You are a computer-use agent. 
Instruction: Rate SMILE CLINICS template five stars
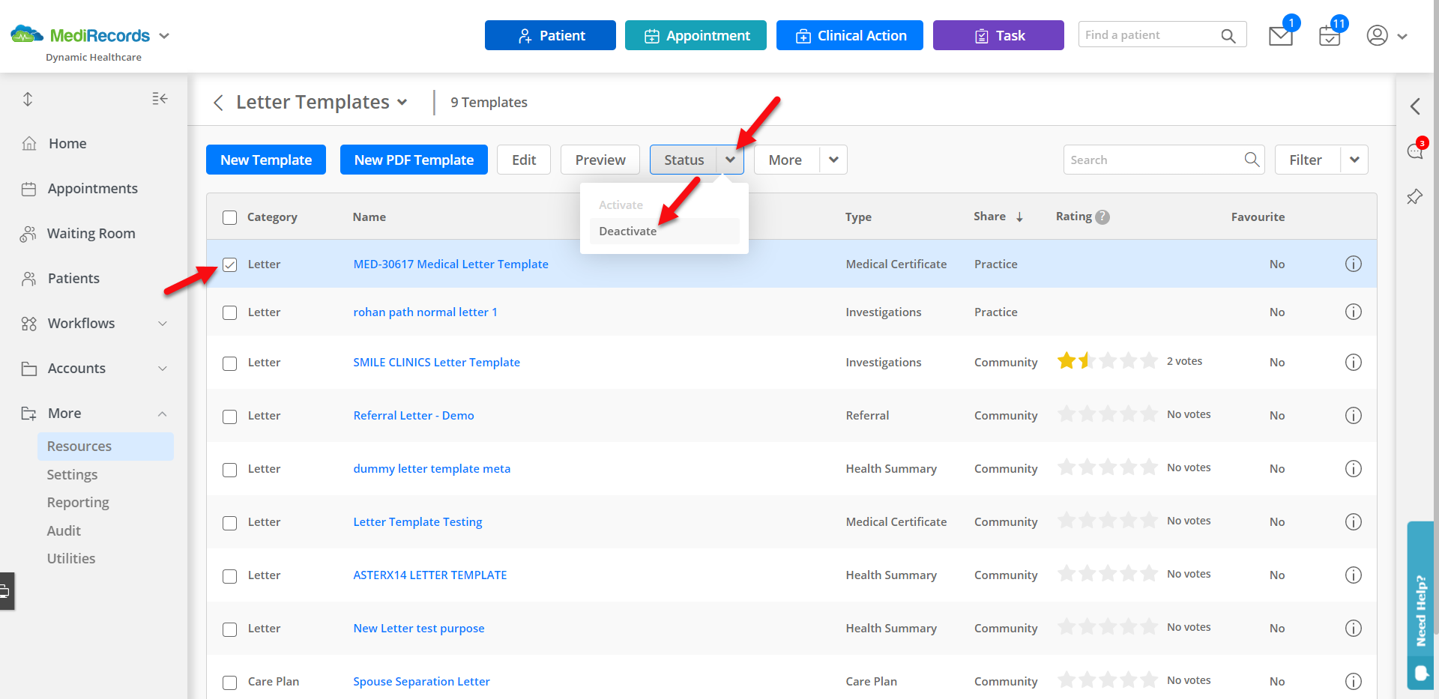[1149, 361]
